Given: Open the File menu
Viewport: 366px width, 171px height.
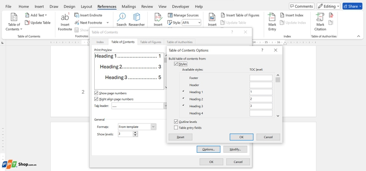Looking at the screenshot, I should (8, 6).
